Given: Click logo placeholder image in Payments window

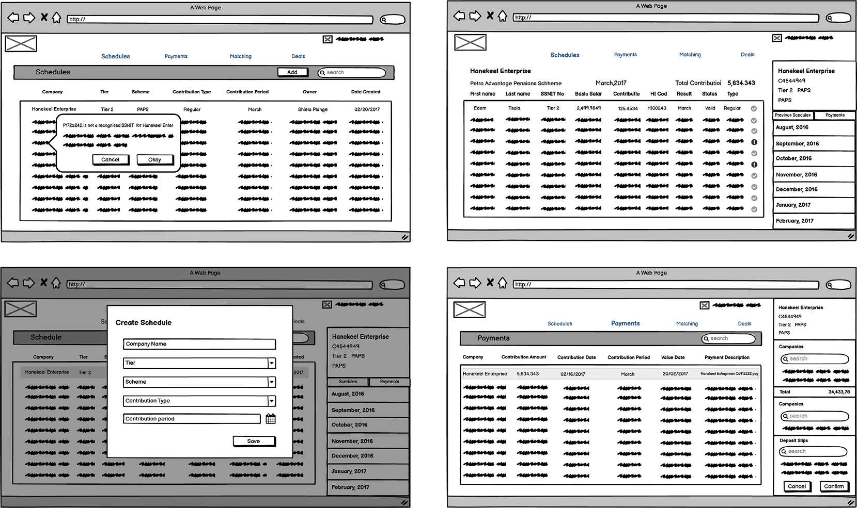Looking at the screenshot, I should 470,309.
